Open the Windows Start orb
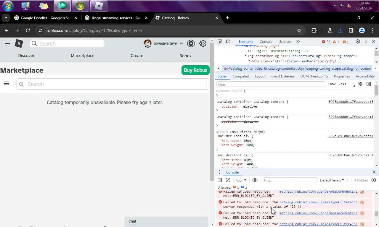Image resolution: width=379 pixels, height=227 pixels. click(x=8, y=6)
